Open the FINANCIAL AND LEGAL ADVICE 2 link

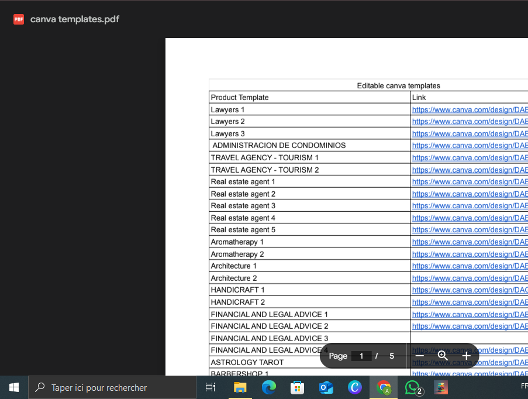click(x=470, y=326)
